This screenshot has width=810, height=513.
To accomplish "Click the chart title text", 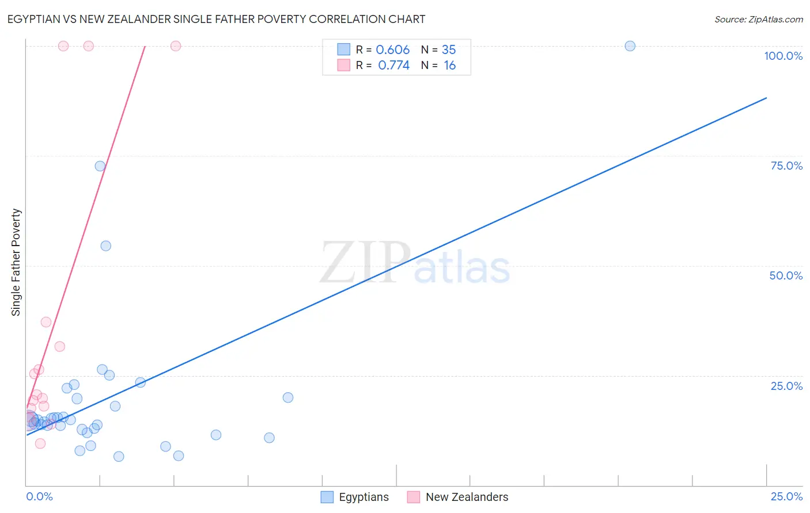I will pos(216,19).
